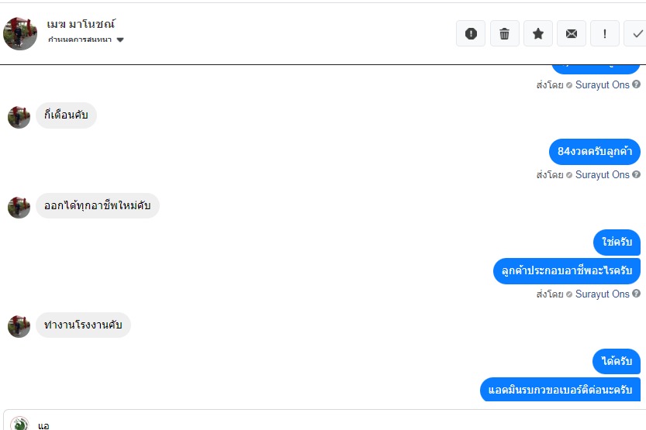Viewport: 646px width, 430px height.
Task: Click Surayut Ons link under 84งวดครับลูกค้า
Action: (602, 175)
